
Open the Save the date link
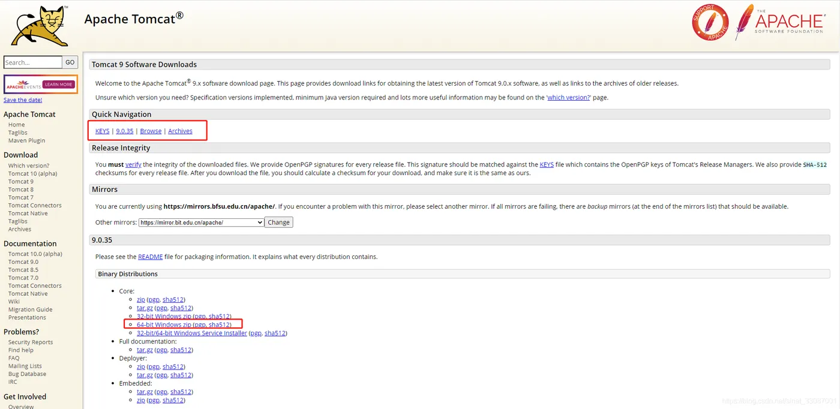(23, 100)
